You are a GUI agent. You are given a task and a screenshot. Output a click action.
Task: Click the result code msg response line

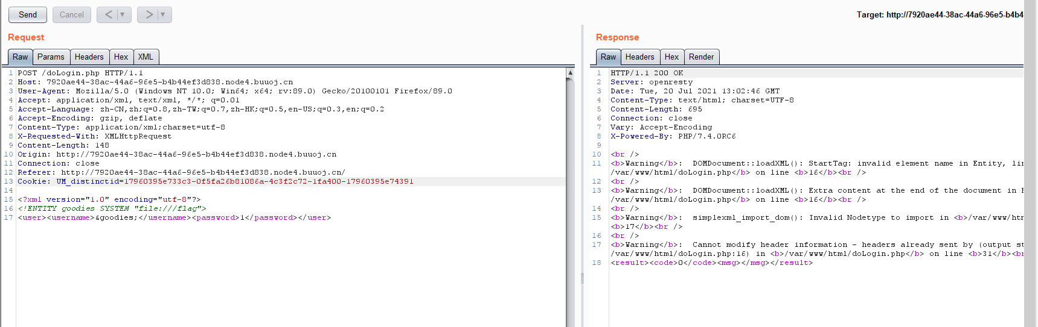pos(712,263)
